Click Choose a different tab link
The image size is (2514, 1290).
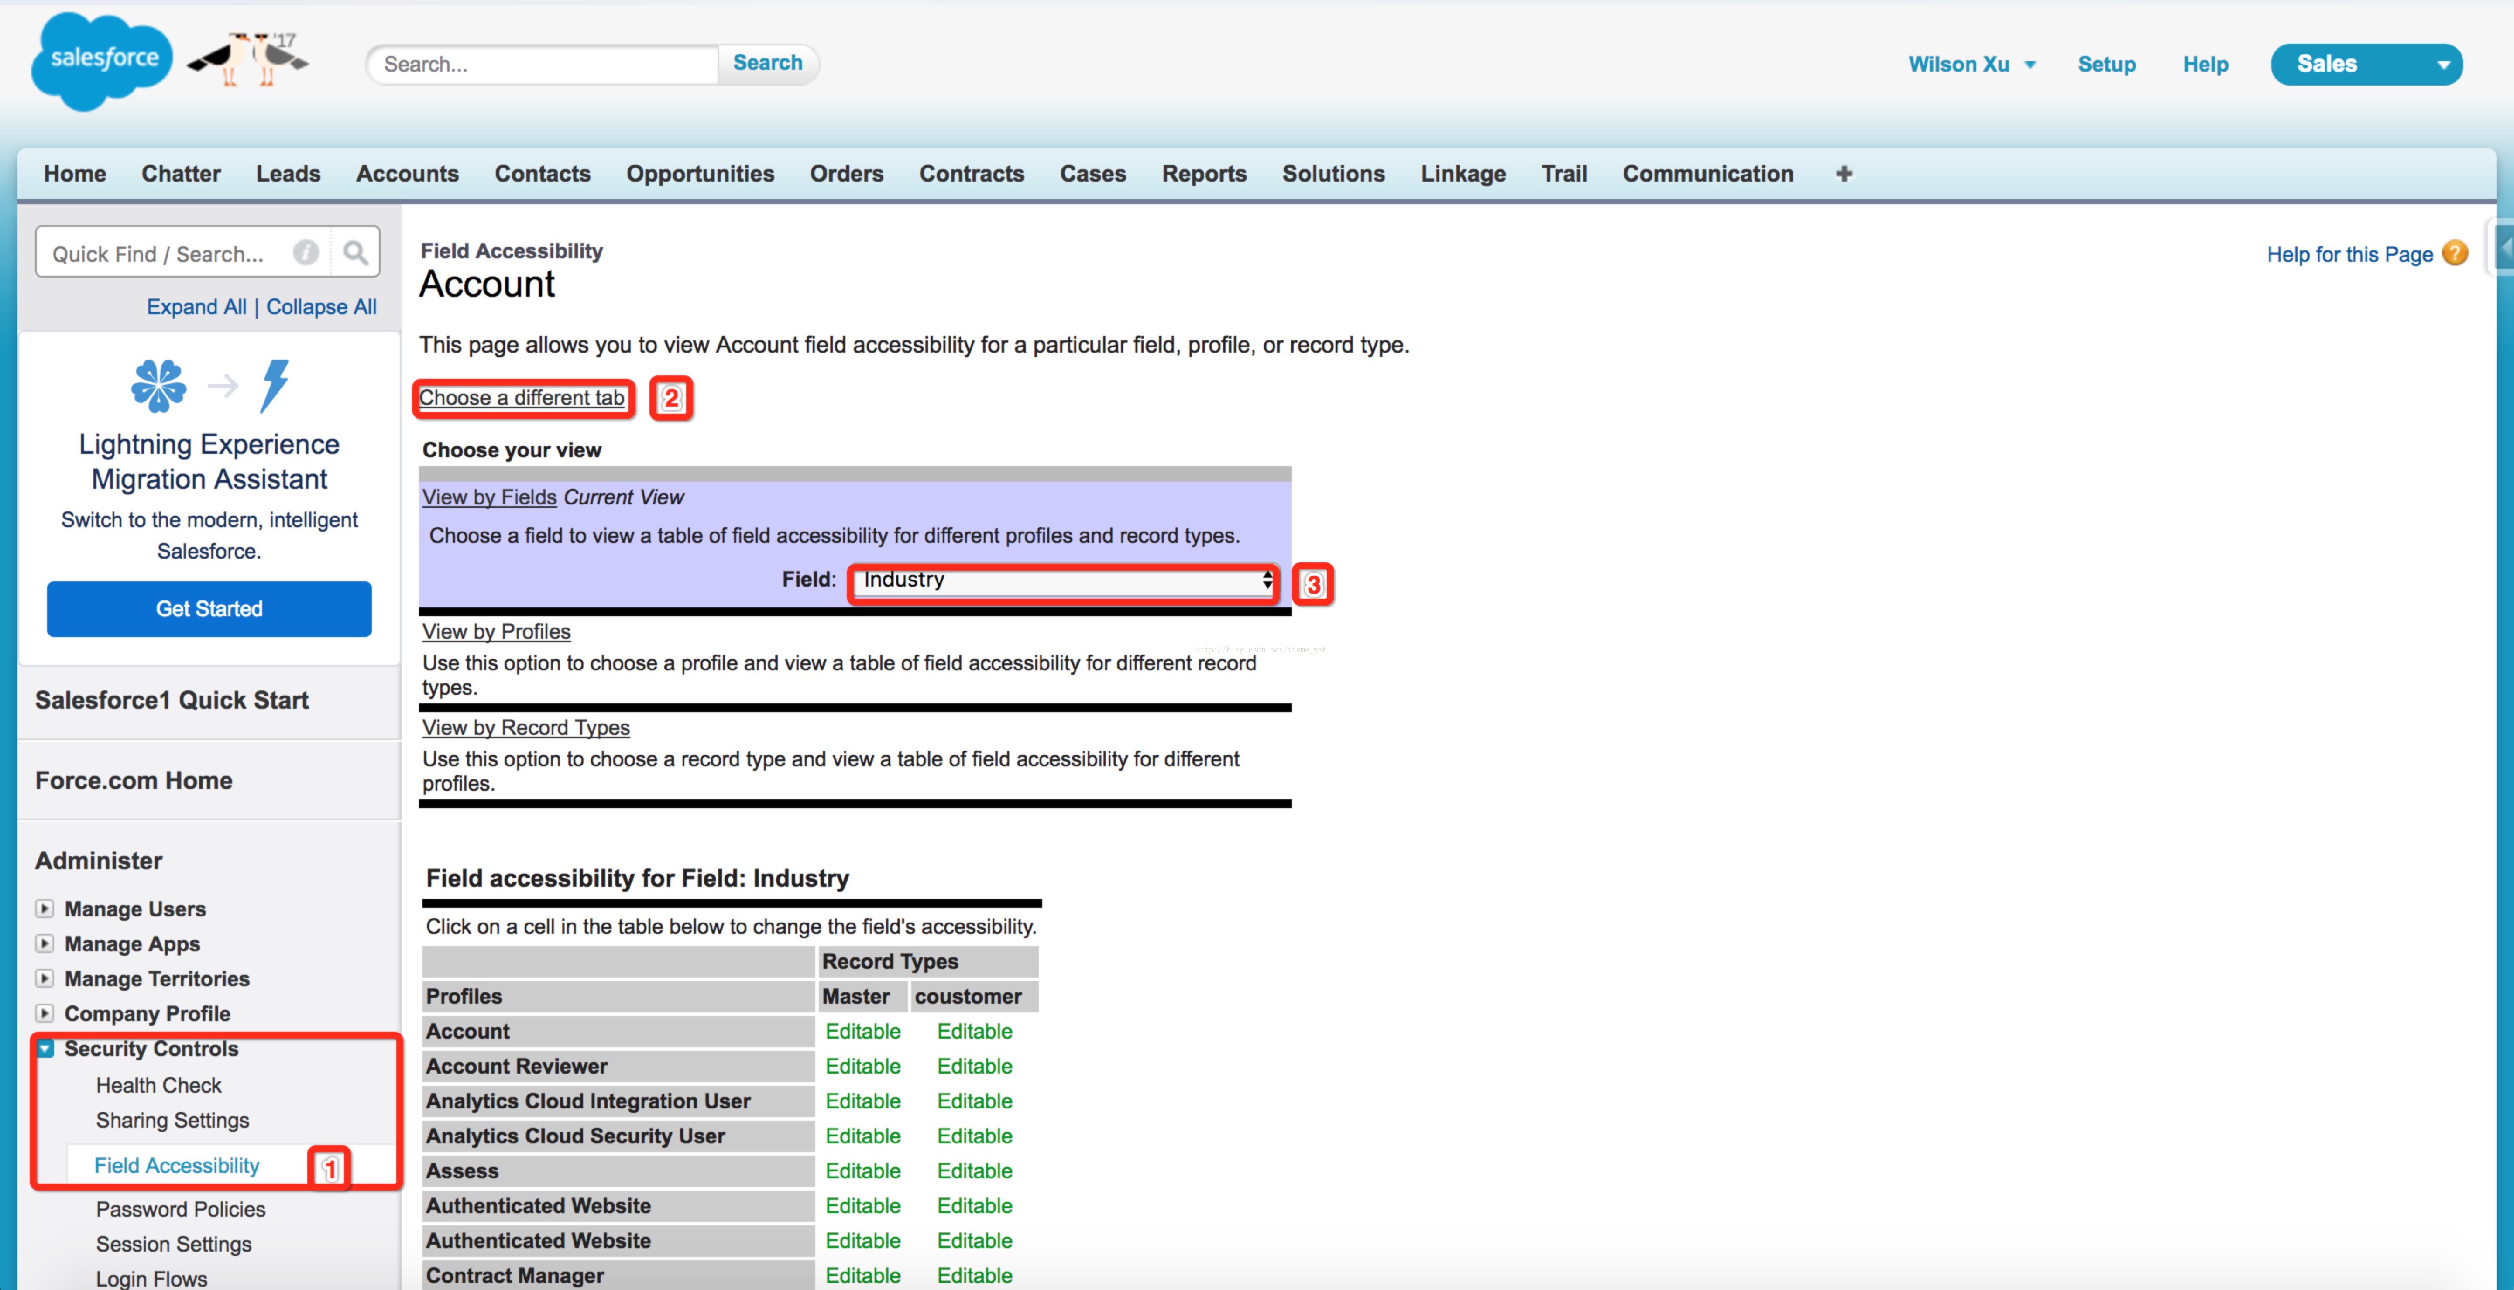coord(521,398)
